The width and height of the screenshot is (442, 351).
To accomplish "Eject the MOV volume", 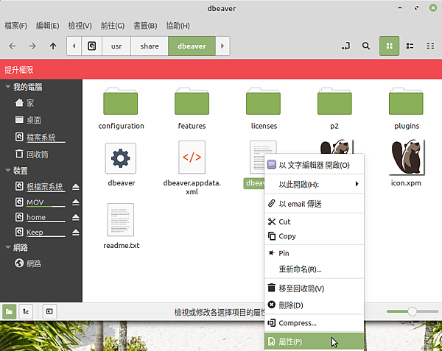I will pos(76,202).
